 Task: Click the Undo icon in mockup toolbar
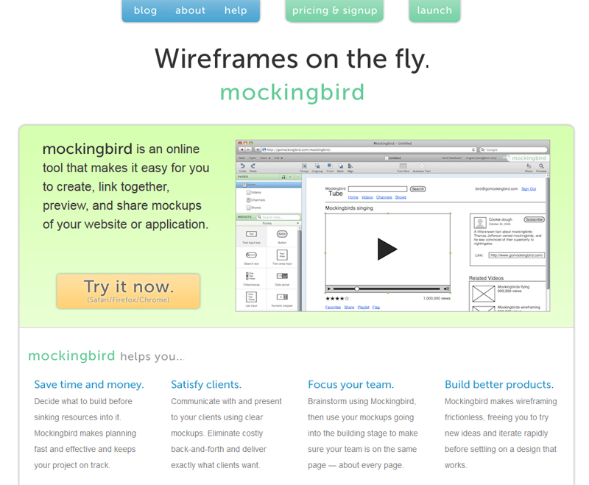[x=242, y=166]
